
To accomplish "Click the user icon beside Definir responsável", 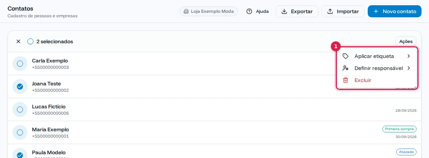I will click(346, 68).
